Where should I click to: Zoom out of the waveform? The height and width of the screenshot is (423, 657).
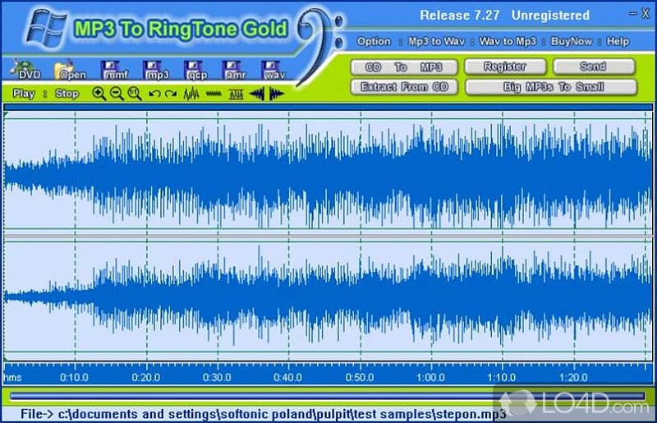(x=116, y=94)
